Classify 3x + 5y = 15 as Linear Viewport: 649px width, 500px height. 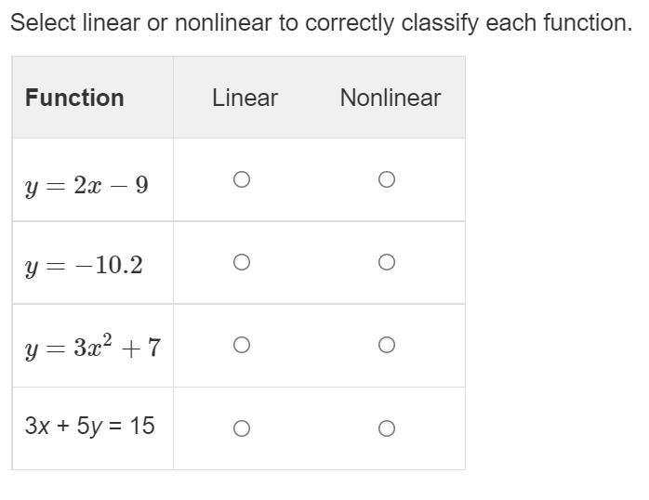coord(241,428)
